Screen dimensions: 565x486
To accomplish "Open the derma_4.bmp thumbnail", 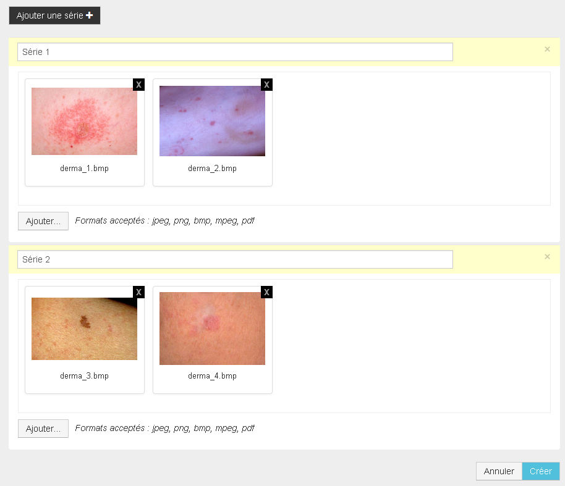I will tap(212, 329).
